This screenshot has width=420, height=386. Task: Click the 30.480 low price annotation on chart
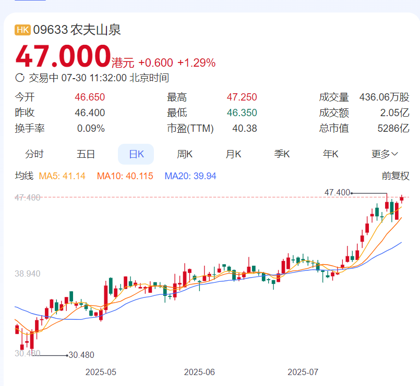81,355
